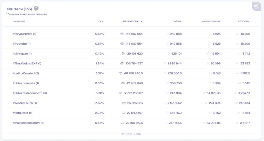This screenshot has height=141, width=264.
Task: Select the 129 198 620 views value
Action: (134, 54)
